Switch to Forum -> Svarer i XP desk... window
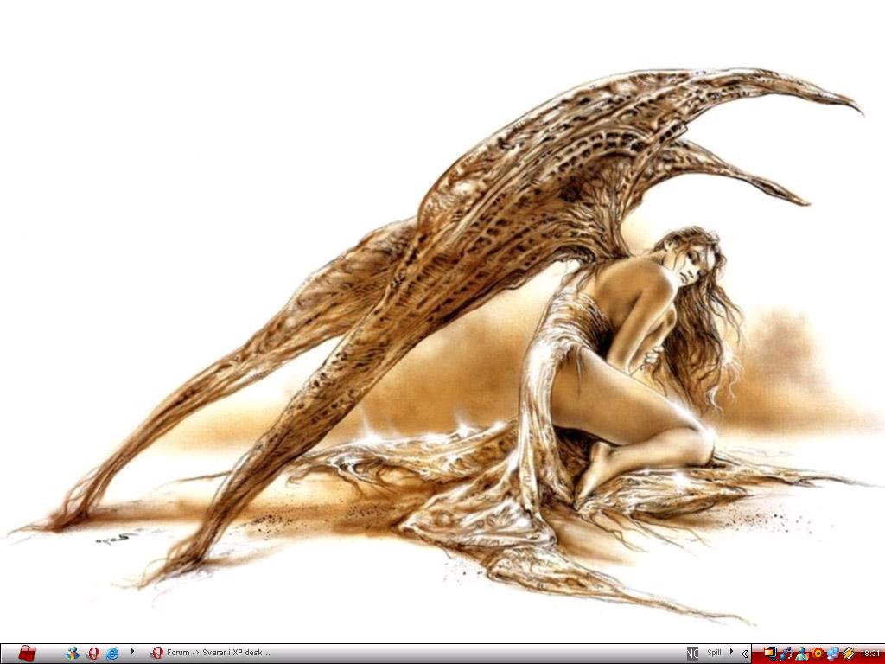This screenshot has width=885, height=664. pos(210,653)
